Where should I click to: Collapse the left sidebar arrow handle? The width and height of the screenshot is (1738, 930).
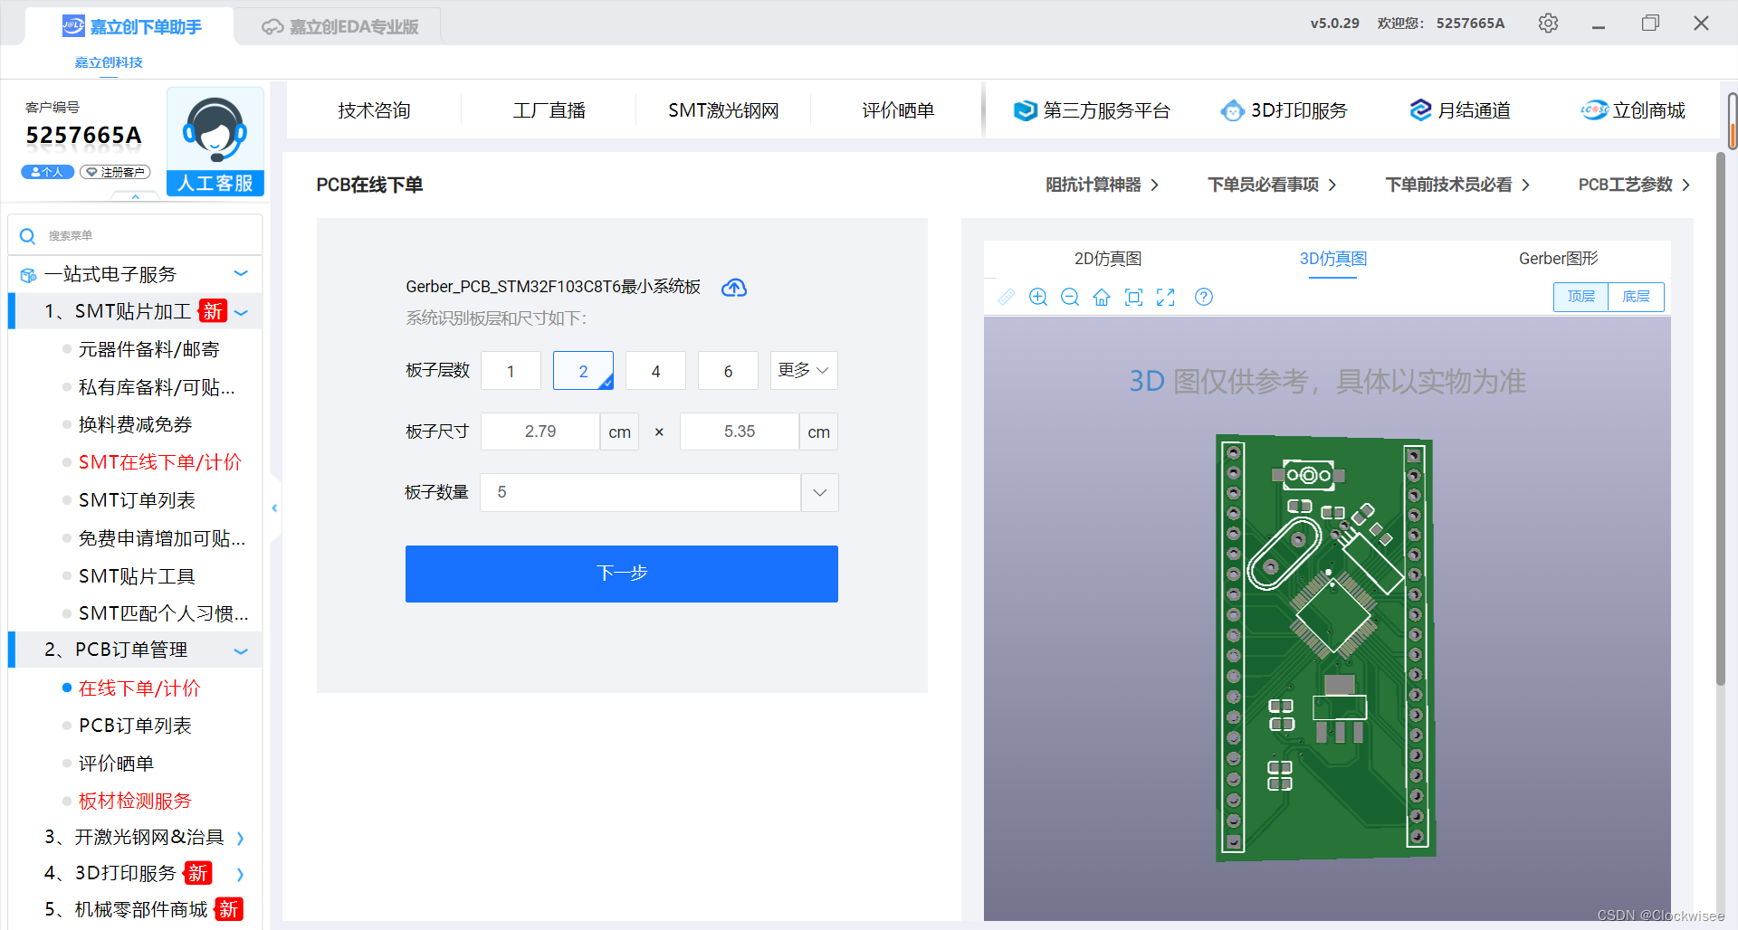[x=274, y=508]
